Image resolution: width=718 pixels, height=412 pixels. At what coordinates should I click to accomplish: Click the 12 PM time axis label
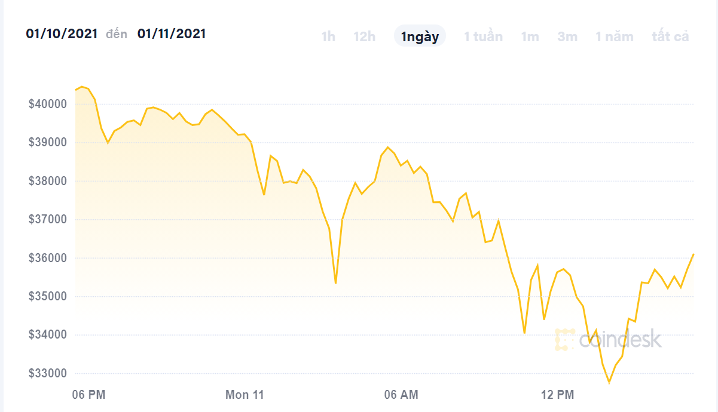point(557,395)
